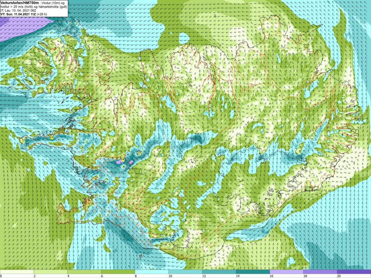
Task: Click the pale yellow 0–2 m/s legend swatch
Action: click(x=17, y=272)
